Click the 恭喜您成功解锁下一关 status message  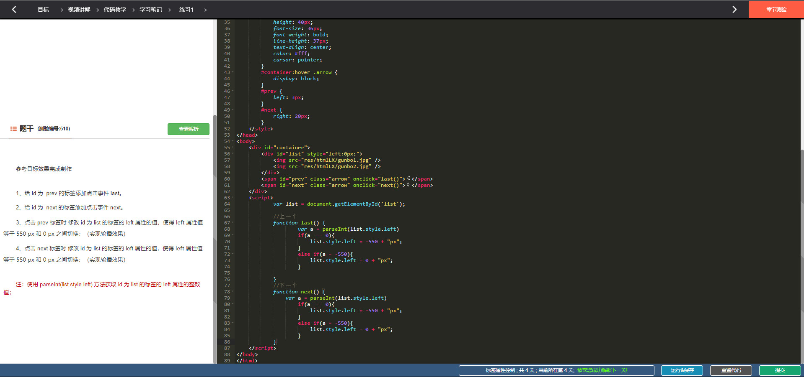(602, 370)
